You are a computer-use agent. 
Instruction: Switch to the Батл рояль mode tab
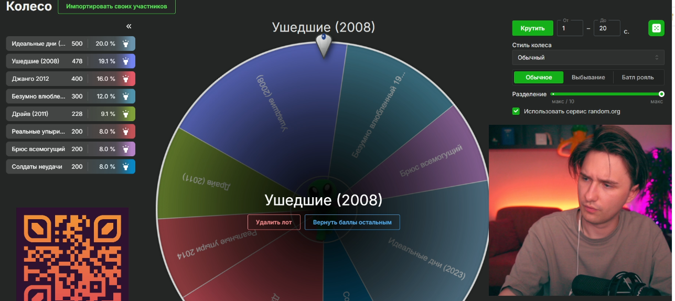[x=638, y=78]
